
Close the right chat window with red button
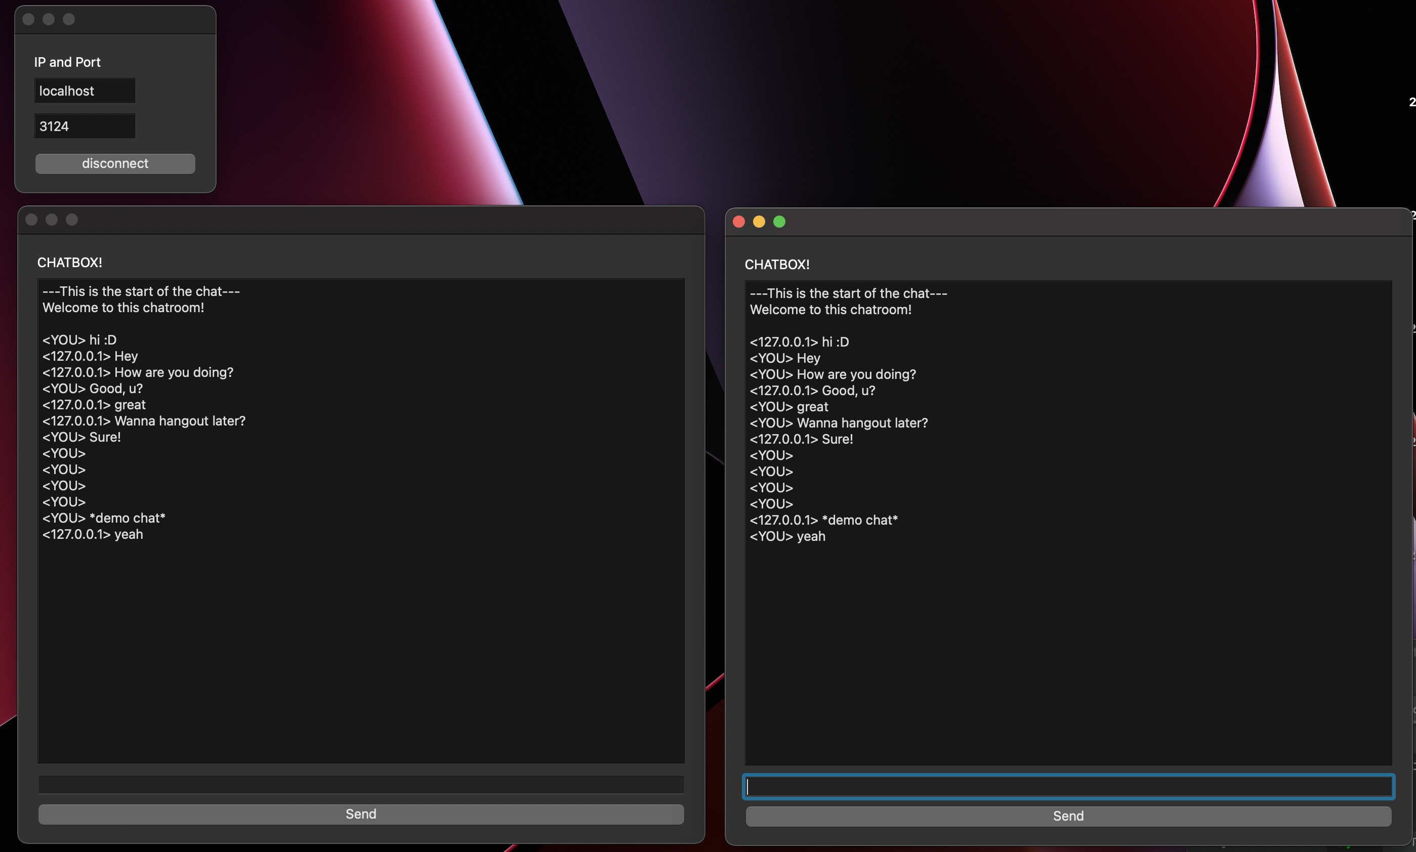click(x=739, y=222)
